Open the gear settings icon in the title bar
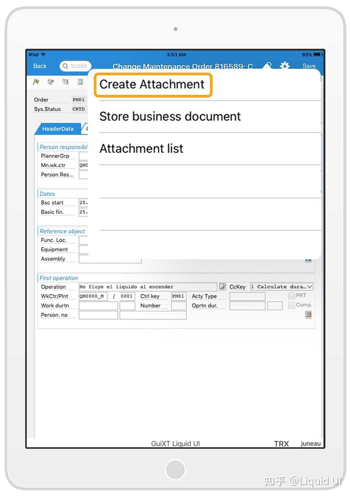 pos(285,66)
